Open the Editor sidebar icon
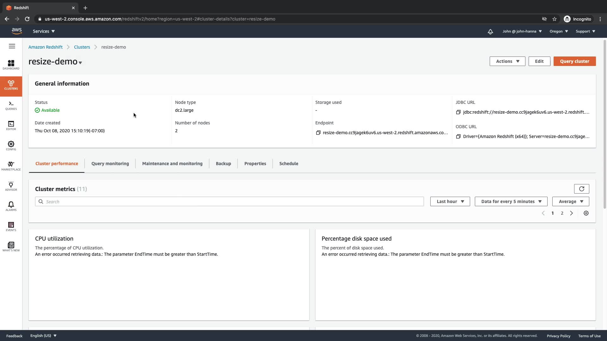The height and width of the screenshot is (341, 607). point(11,125)
